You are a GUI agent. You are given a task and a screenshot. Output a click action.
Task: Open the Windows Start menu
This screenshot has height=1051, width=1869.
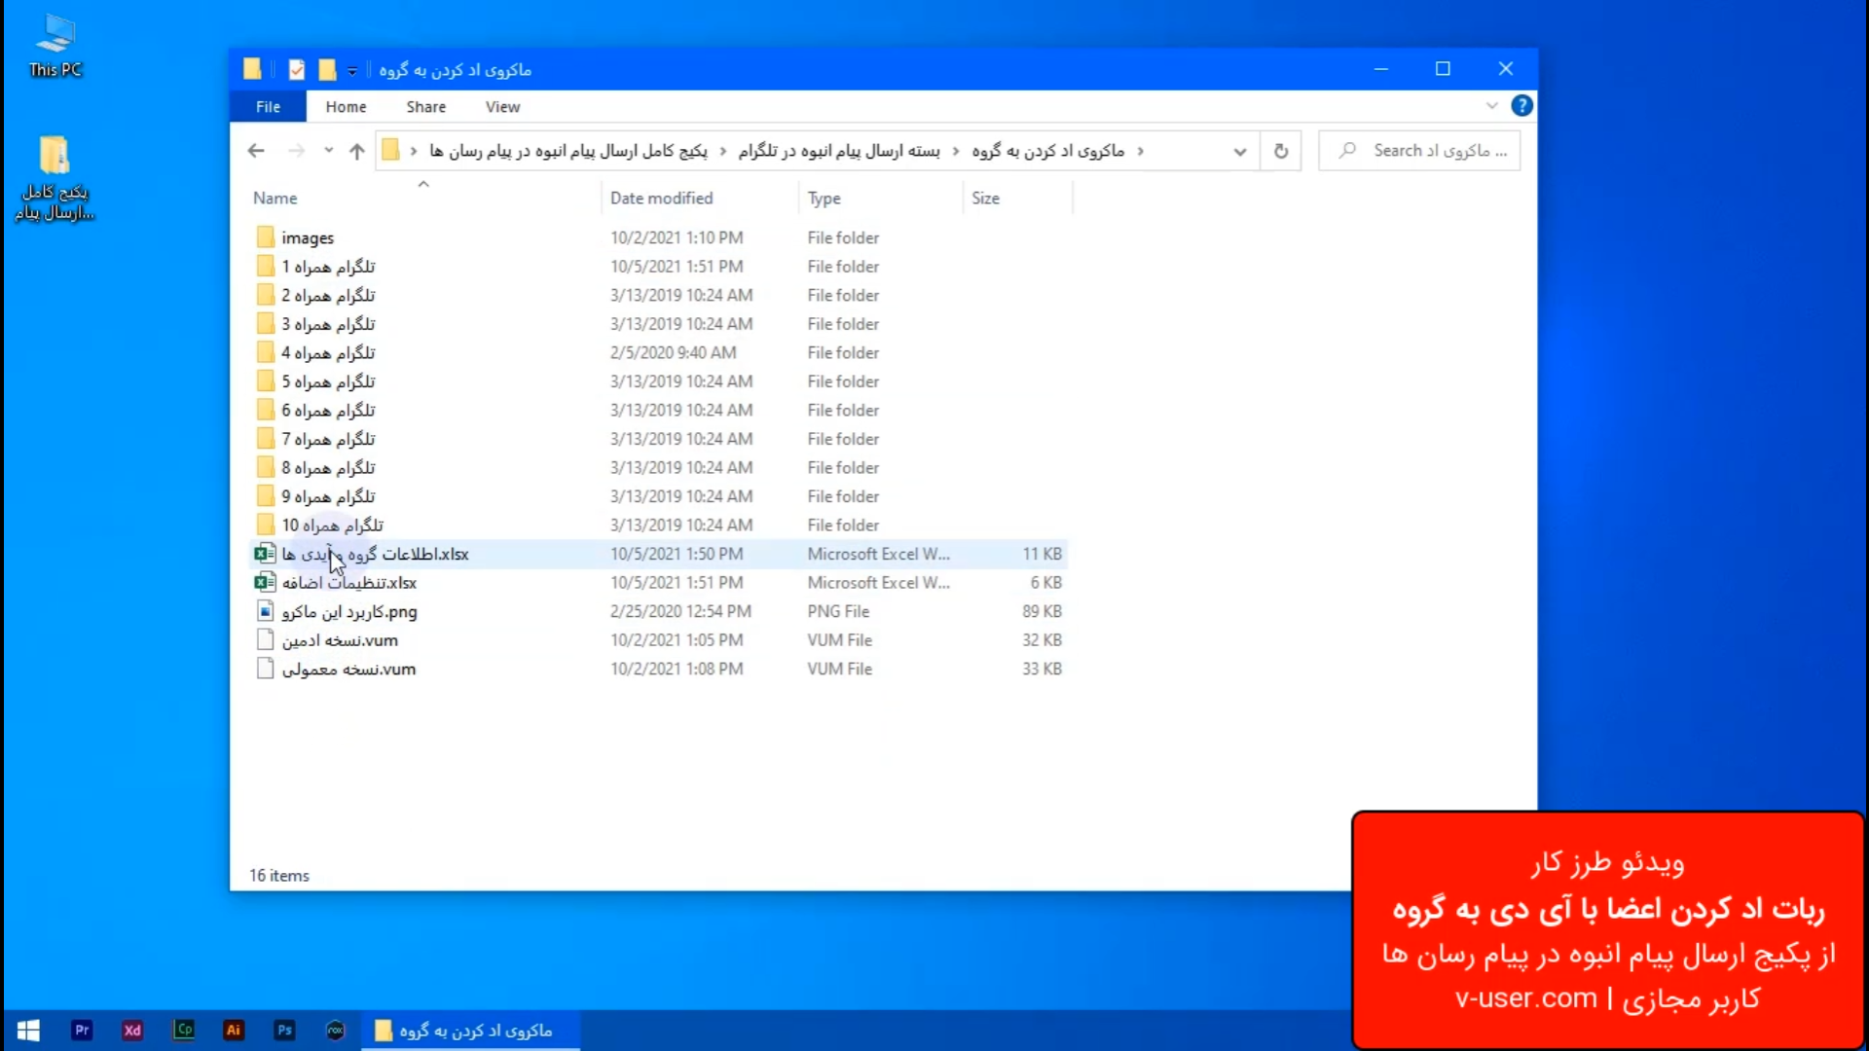click(x=28, y=1030)
